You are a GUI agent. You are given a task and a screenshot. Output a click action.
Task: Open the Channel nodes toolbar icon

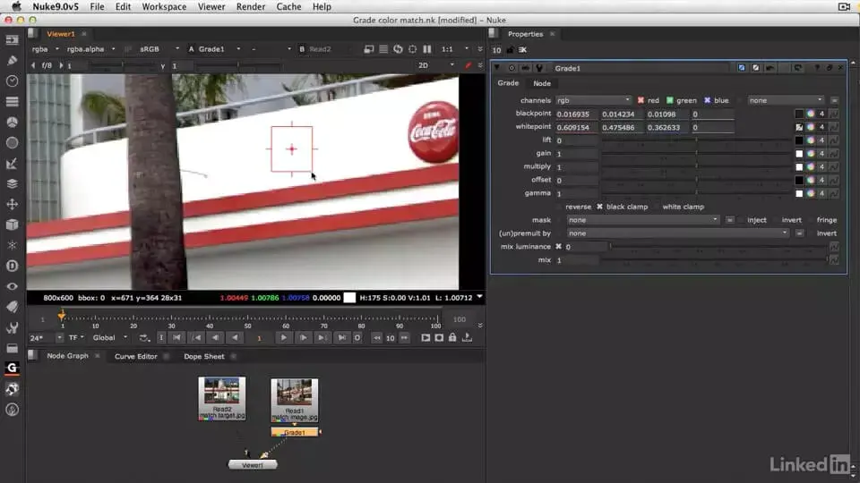(12, 101)
